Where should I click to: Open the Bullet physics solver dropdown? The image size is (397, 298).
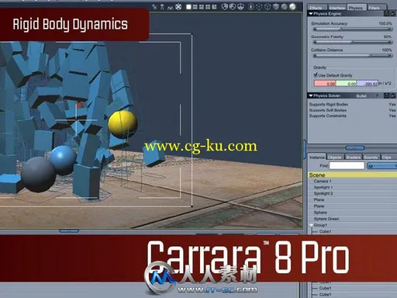[x=367, y=95]
